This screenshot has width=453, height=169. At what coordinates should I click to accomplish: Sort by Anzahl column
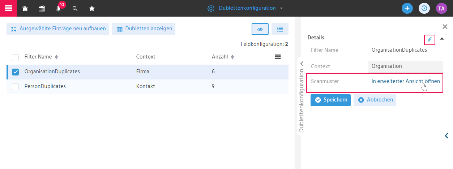tap(223, 57)
